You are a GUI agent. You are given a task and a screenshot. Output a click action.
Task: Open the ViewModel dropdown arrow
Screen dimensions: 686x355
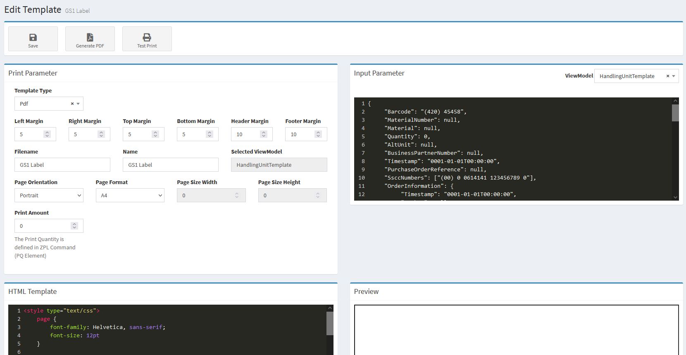(x=674, y=76)
